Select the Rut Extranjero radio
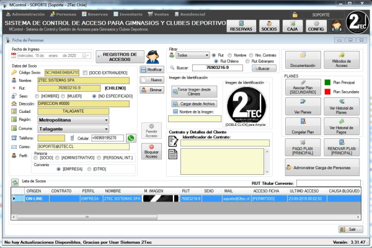Screen dimensions: 372x248 tap(247, 61)
